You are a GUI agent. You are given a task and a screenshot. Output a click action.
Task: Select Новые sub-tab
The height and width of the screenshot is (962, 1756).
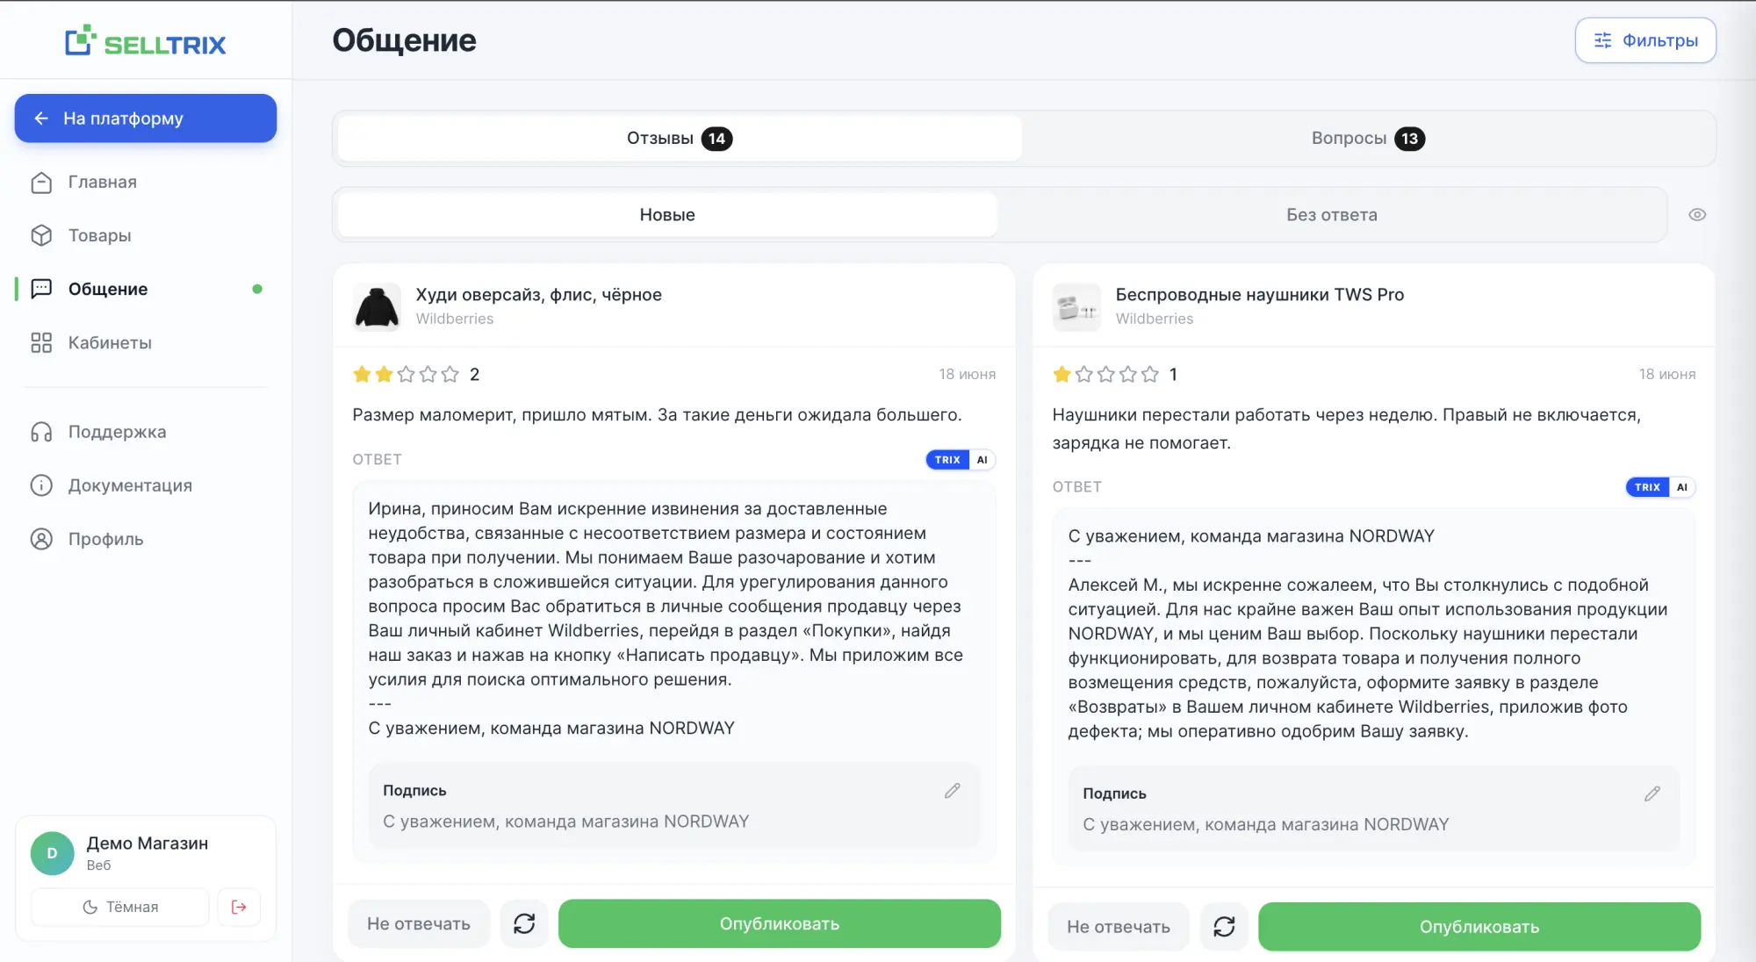tap(667, 215)
